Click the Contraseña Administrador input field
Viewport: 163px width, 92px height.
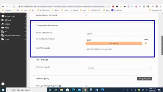(x=114, y=40)
